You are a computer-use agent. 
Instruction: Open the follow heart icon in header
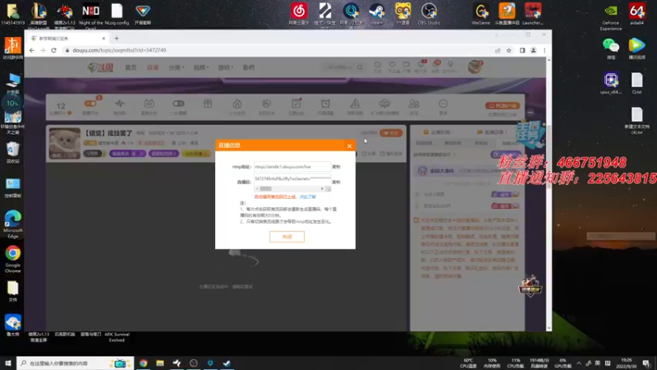click(393, 65)
